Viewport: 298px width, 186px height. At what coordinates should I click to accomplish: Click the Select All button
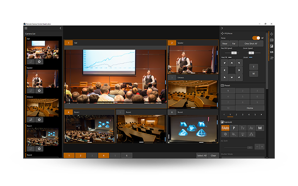pos(202,155)
